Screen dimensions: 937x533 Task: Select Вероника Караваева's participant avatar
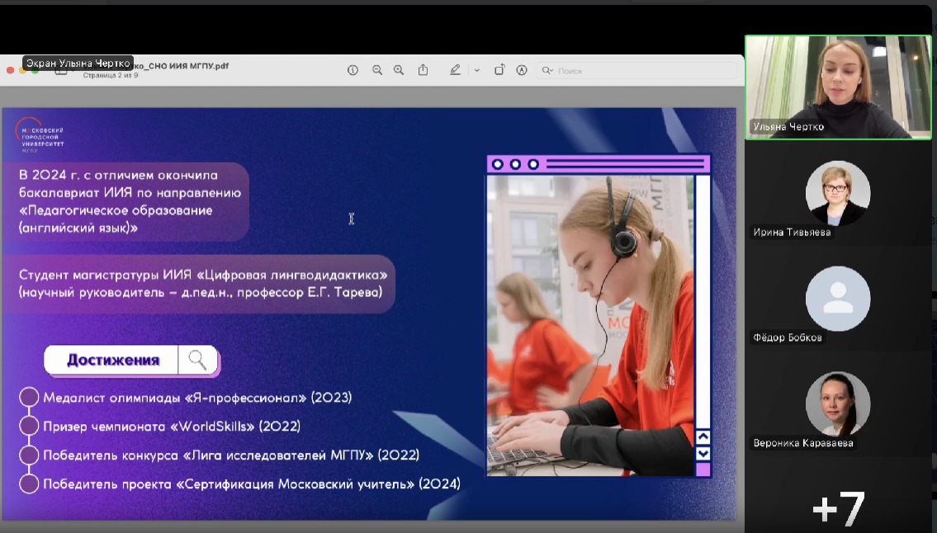(x=837, y=403)
